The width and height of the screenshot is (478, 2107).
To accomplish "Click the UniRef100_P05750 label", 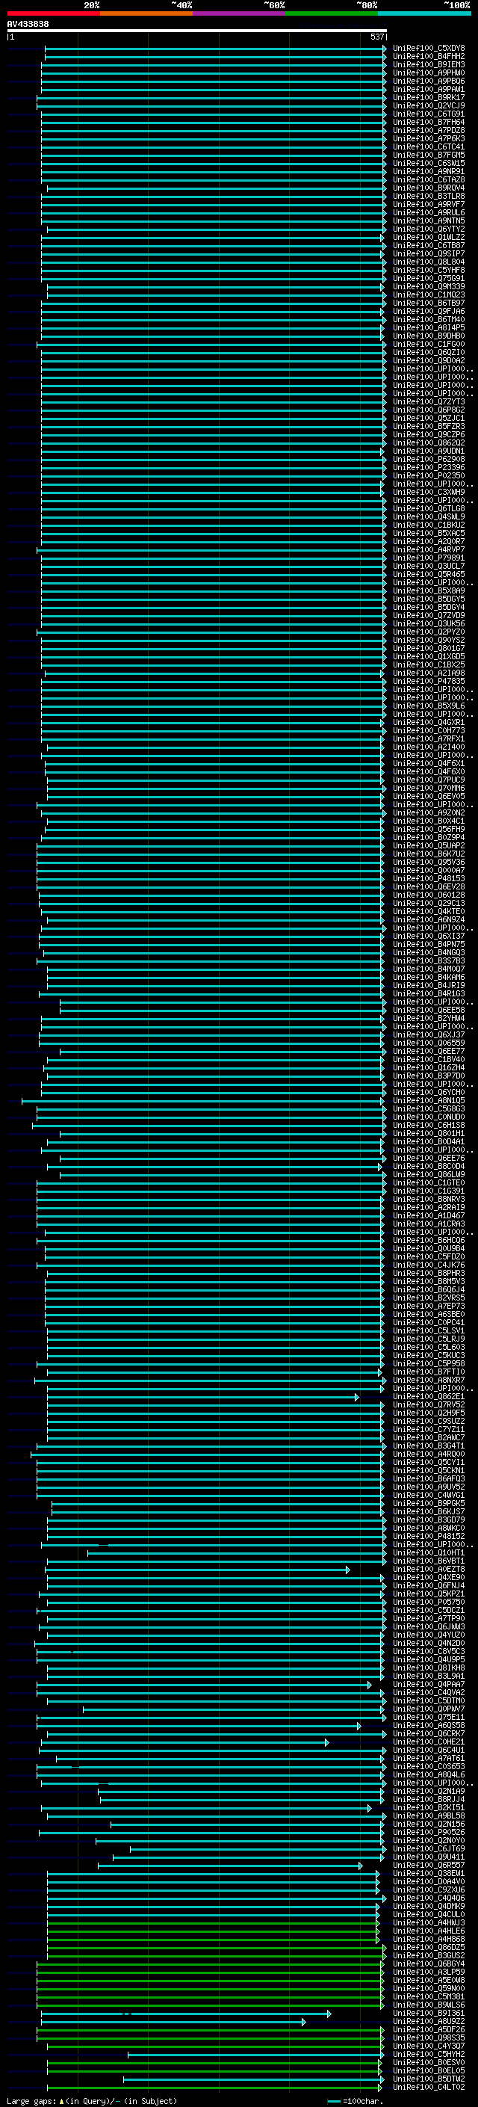I will [x=428, y=1602].
